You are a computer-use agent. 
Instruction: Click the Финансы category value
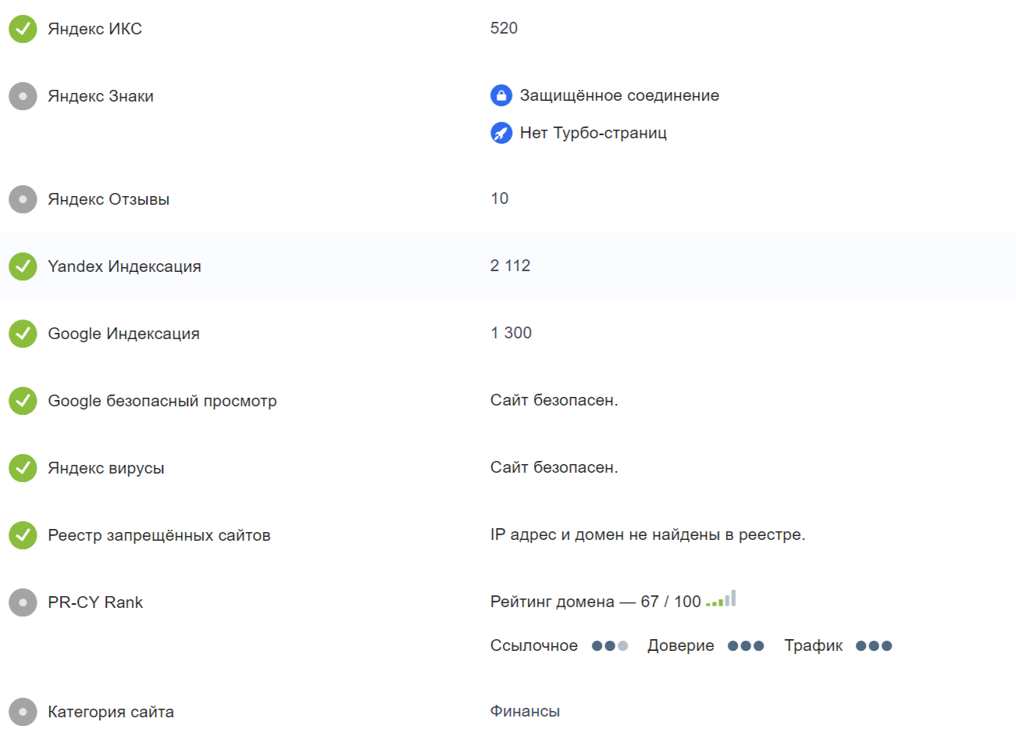pos(525,711)
